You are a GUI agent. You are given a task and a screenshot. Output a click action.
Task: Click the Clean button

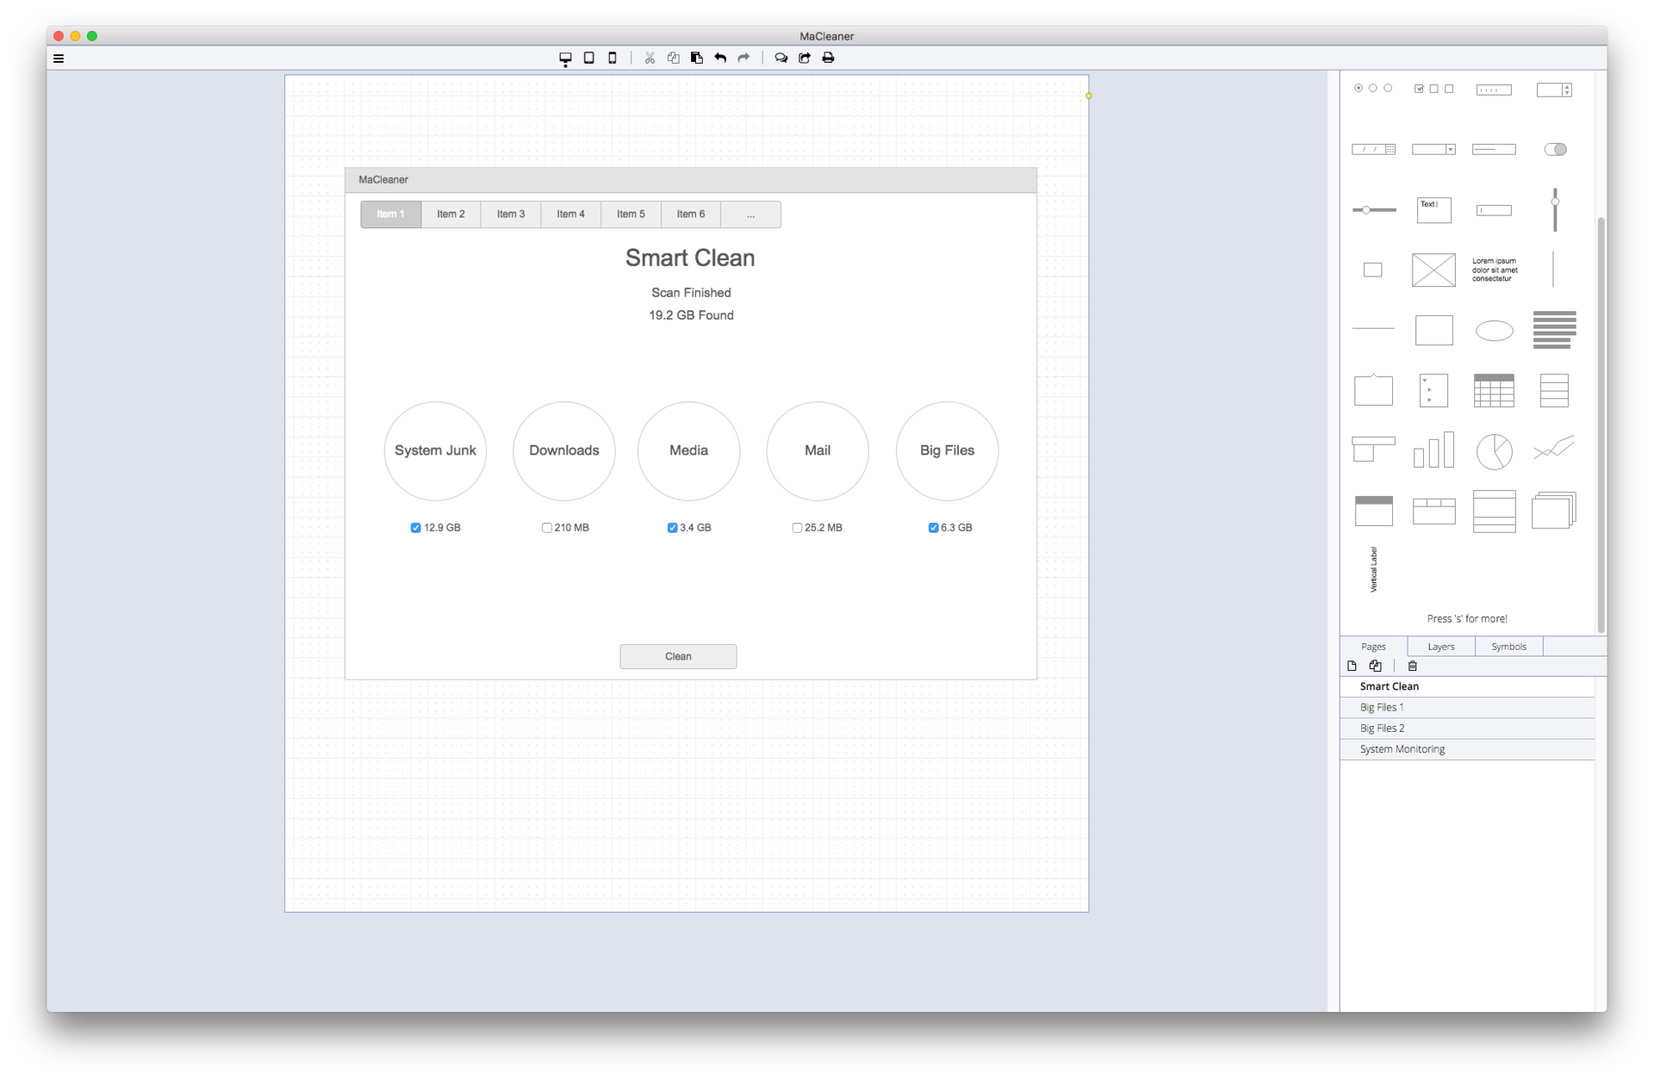[677, 656]
